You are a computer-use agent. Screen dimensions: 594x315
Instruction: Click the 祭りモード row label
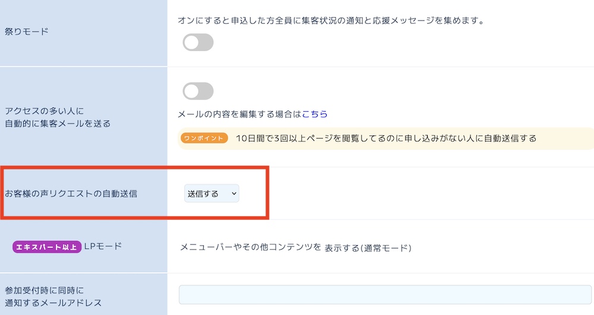tap(27, 31)
